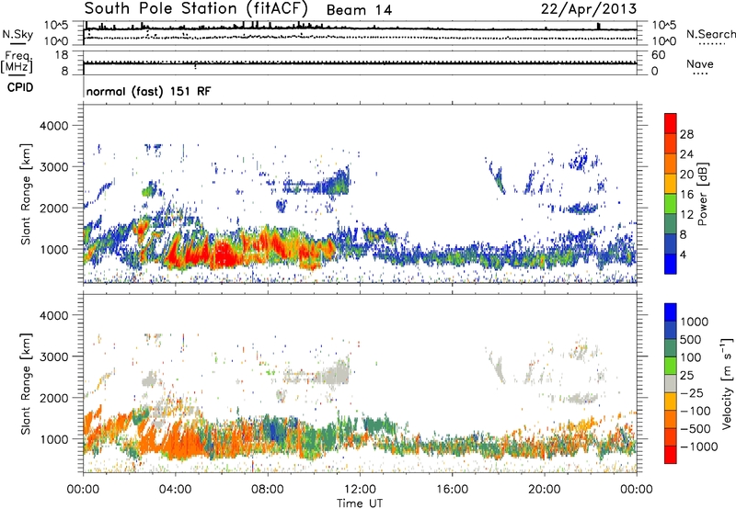Click the red high-power echo near 06:00
This screenshot has height=509, width=736.
[225, 254]
